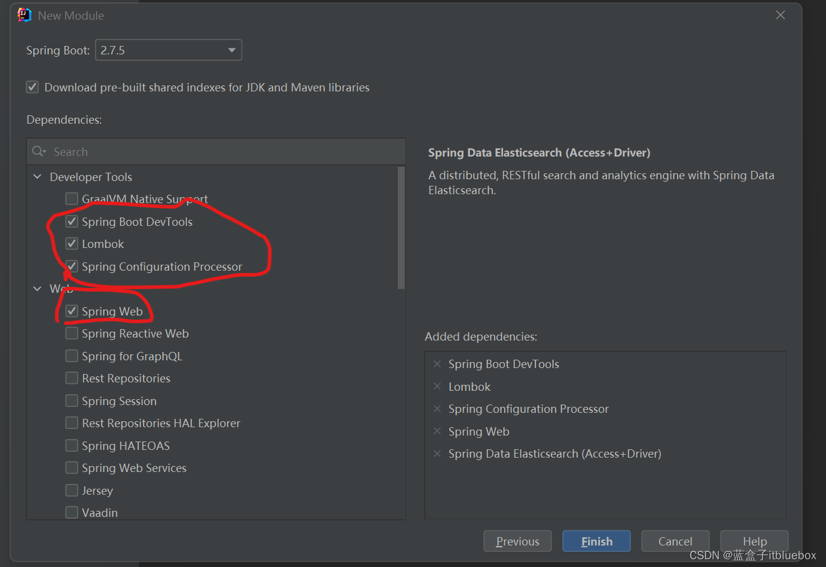
Task: Remove Spring Data Elasticsearch from added dependencies
Action: point(437,453)
